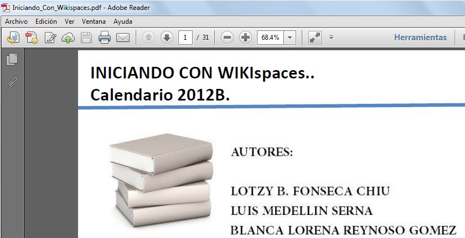Go to next page arrow
The width and height of the screenshot is (465, 238).
pyautogui.click(x=167, y=38)
